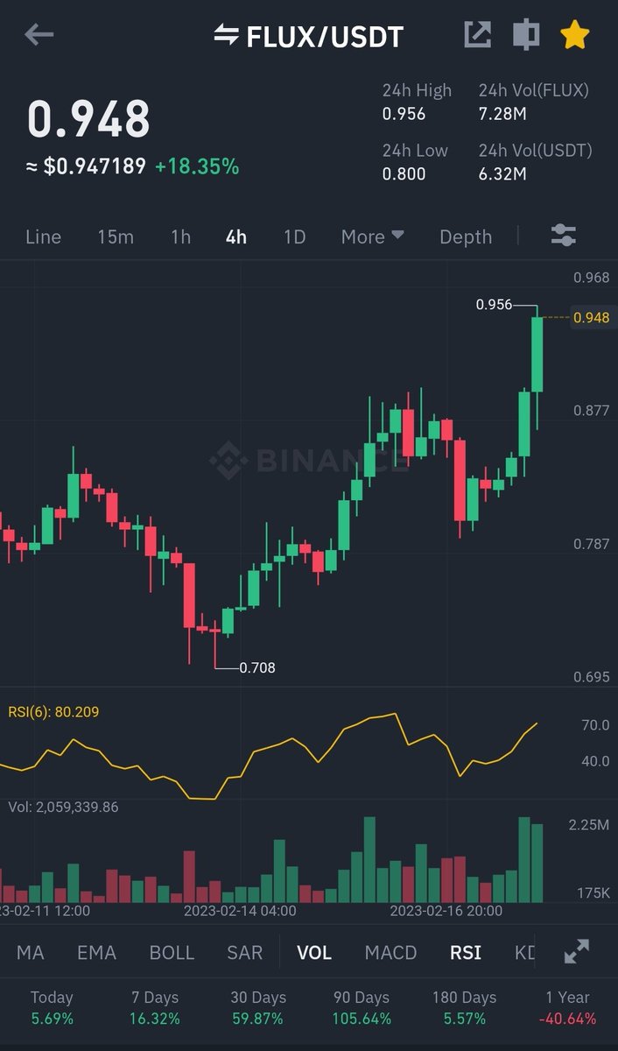The image size is (618, 1051).
Task: Enable the MA indicator
Action: [31, 952]
